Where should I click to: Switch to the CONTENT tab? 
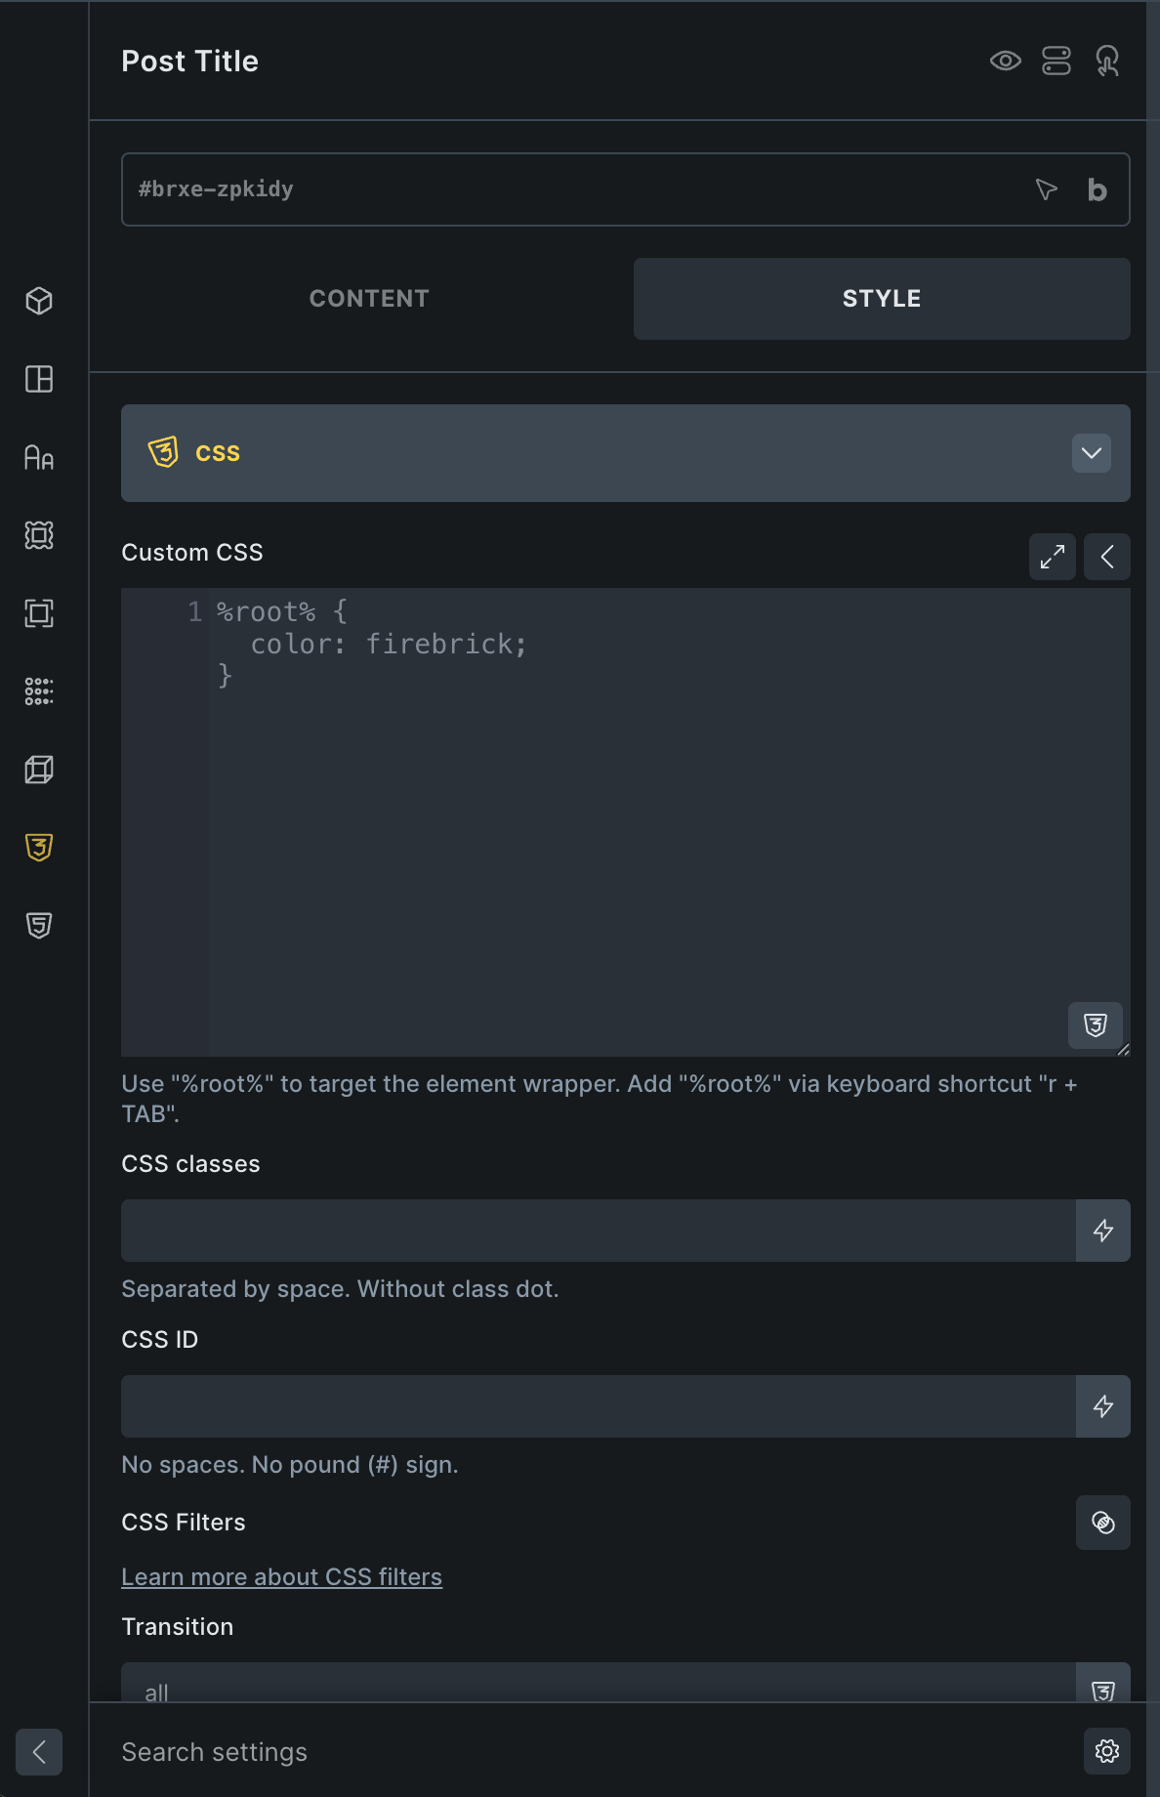[x=369, y=299]
